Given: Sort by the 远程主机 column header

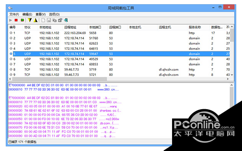Looking at the screenshot, I should click(x=172, y=27).
